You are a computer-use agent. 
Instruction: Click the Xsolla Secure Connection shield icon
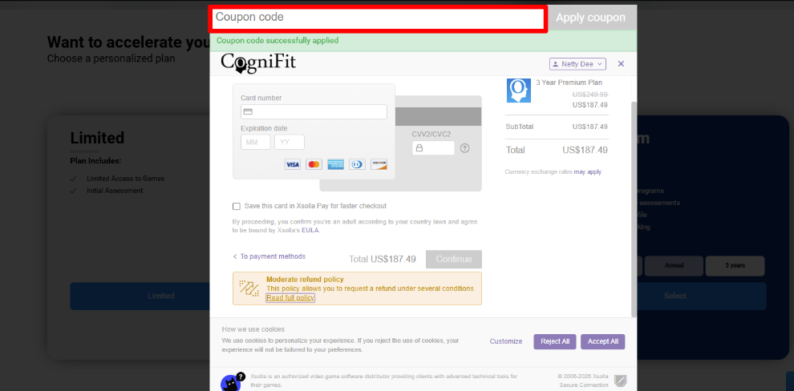point(619,381)
